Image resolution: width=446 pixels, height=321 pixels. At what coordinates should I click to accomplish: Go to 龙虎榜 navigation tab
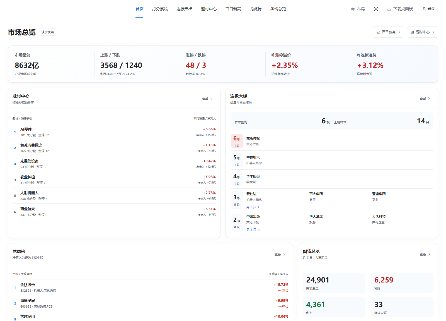point(256,9)
